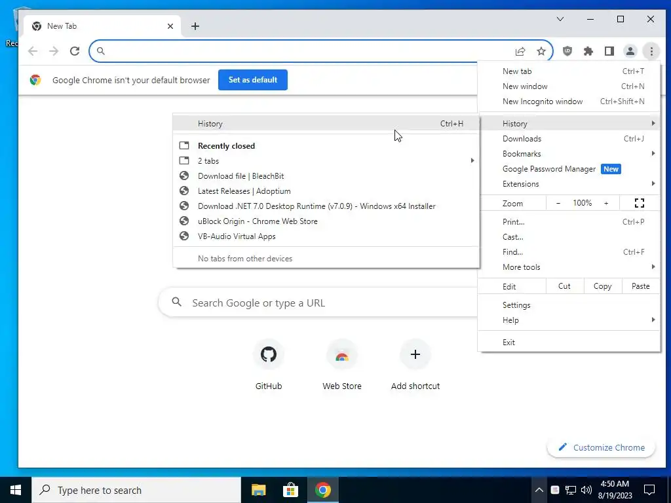Viewport: 671px width, 503px height.
Task: Toggle the side panel icon in toolbar
Action: [609, 51]
